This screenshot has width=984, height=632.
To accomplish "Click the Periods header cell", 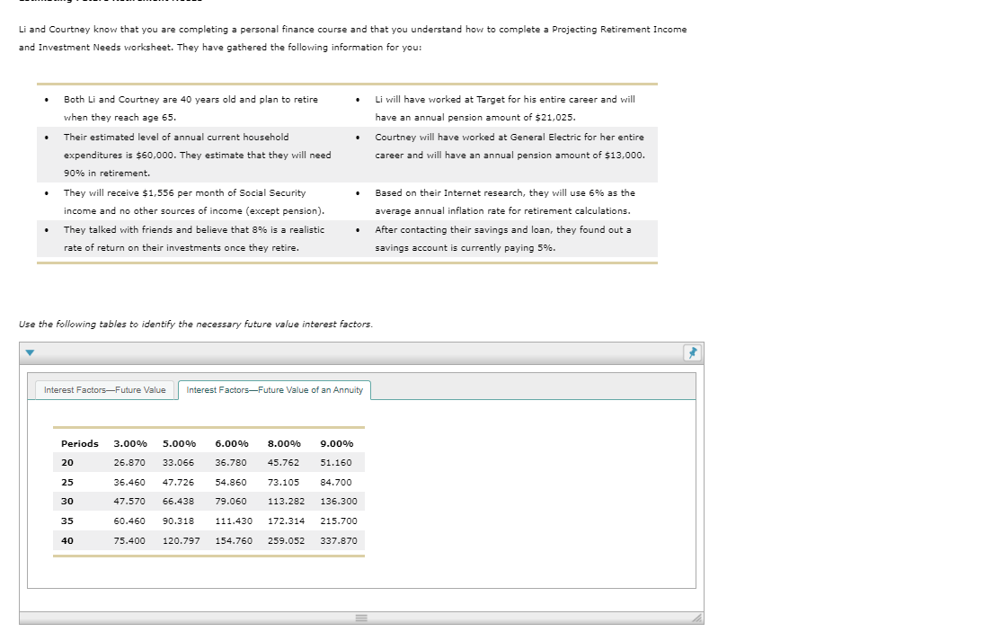I will [x=79, y=443].
